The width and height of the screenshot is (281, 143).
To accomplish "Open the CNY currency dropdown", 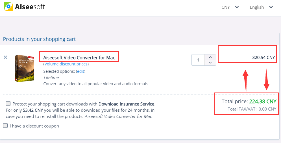I will pos(230,7).
